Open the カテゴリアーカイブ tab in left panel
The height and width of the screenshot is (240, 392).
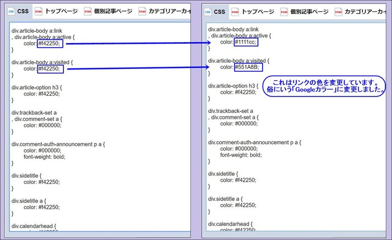[165, 11]
